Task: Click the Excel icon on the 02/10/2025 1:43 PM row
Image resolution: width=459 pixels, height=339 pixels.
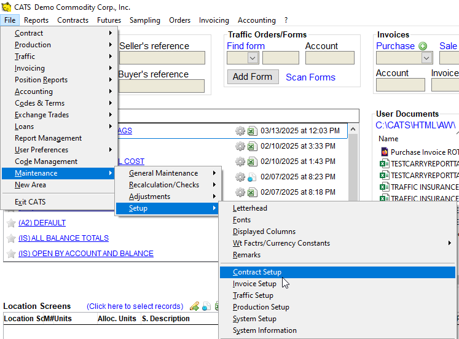Action: click(252, 162)
